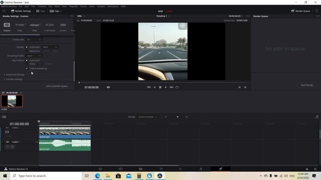Screen dimensions: 321x180
Task: Open the Deliver page rocket icon
Action: click(221, 169)
